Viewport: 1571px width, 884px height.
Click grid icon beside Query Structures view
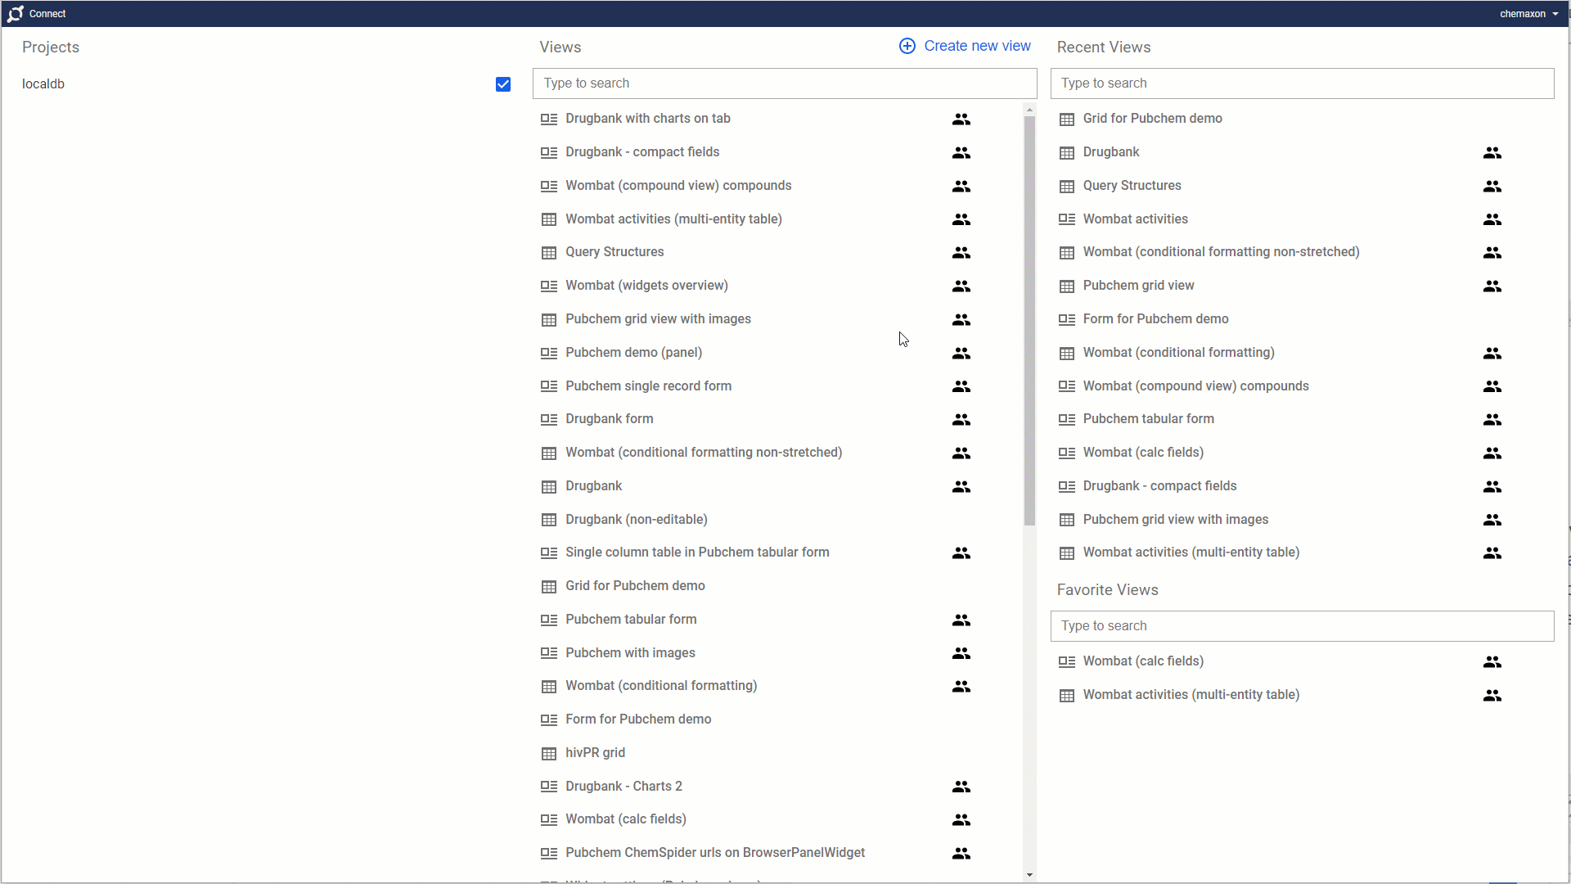click(549, 253)
